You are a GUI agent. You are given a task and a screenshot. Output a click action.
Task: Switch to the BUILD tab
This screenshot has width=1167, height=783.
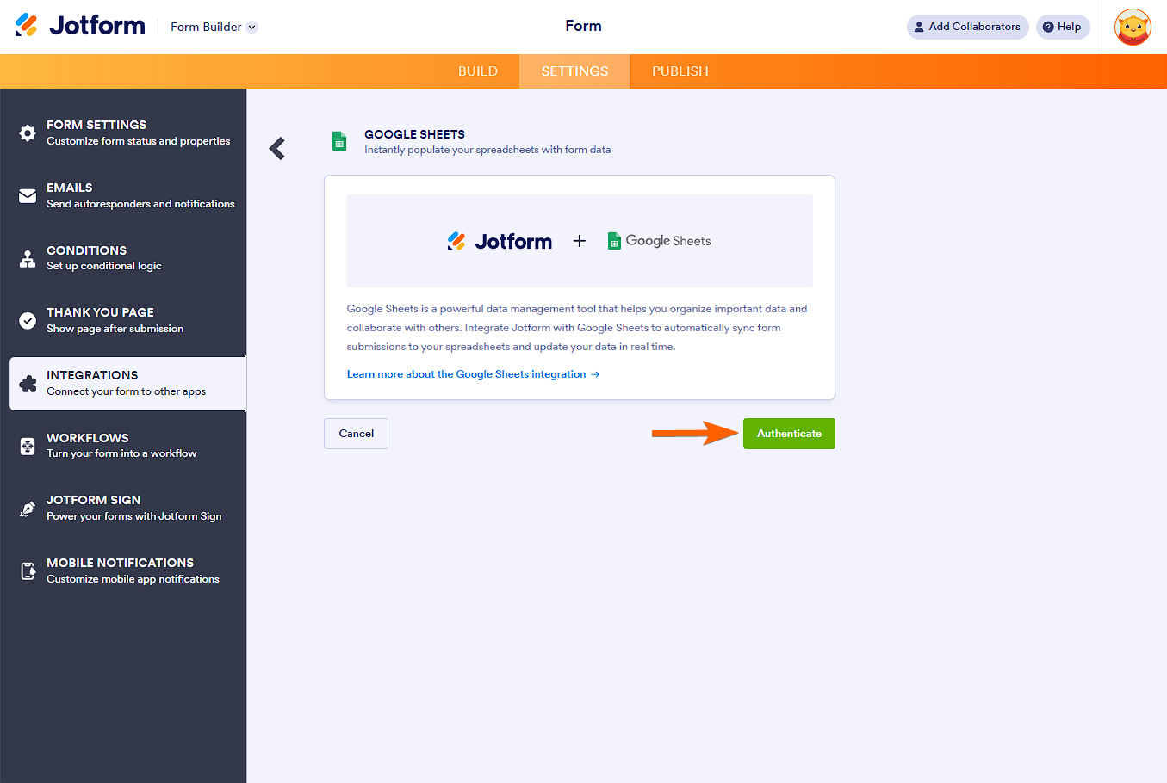(x=478, y=71)
